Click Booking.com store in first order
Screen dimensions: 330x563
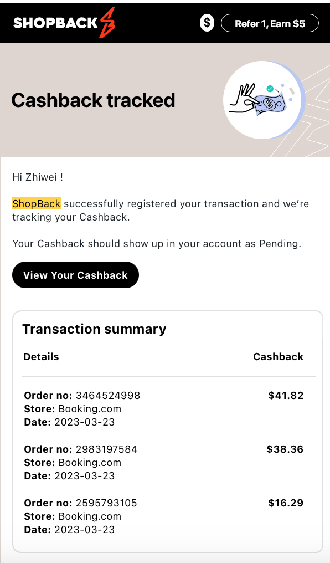click(90, 408)
